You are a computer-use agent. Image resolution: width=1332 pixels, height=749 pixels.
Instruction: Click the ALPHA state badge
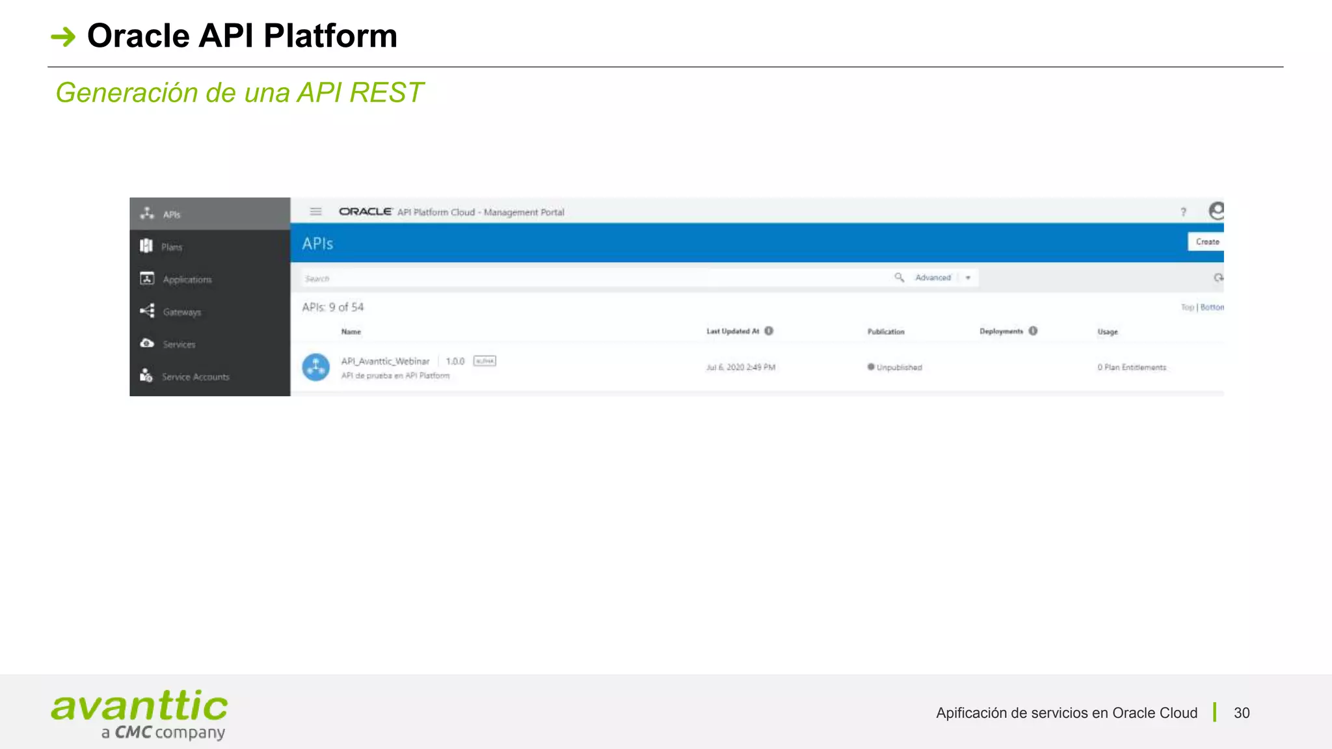pyautogui.click(x=485, y=361)
